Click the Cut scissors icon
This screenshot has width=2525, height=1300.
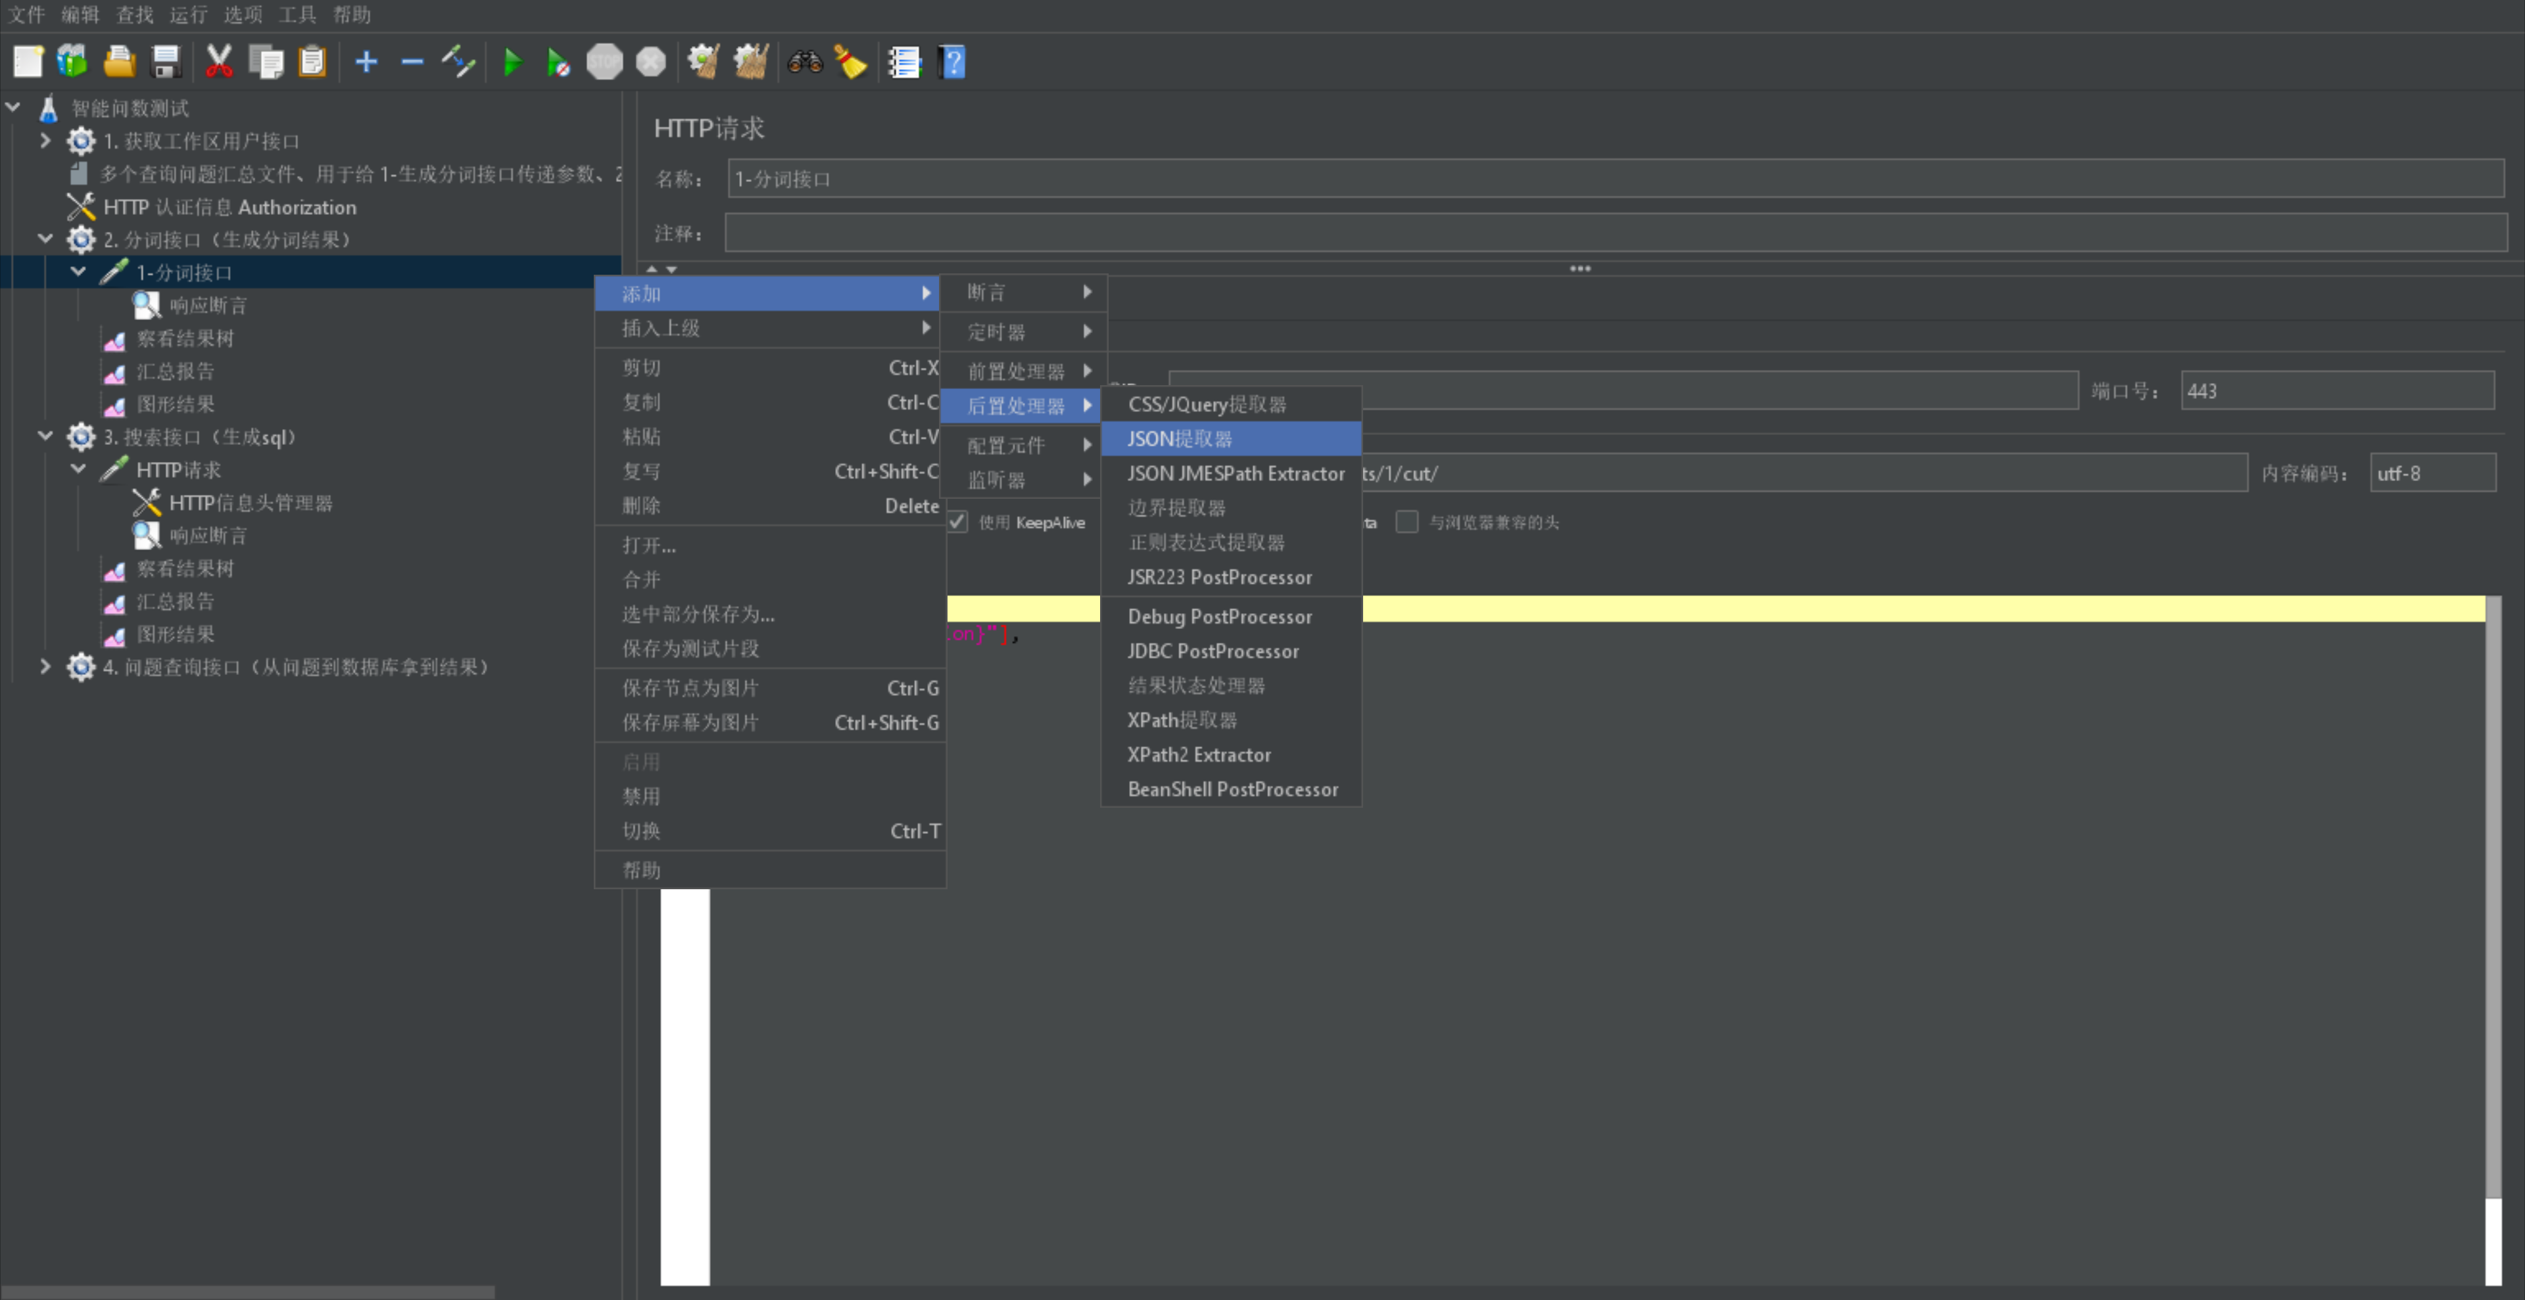[218, 62]
